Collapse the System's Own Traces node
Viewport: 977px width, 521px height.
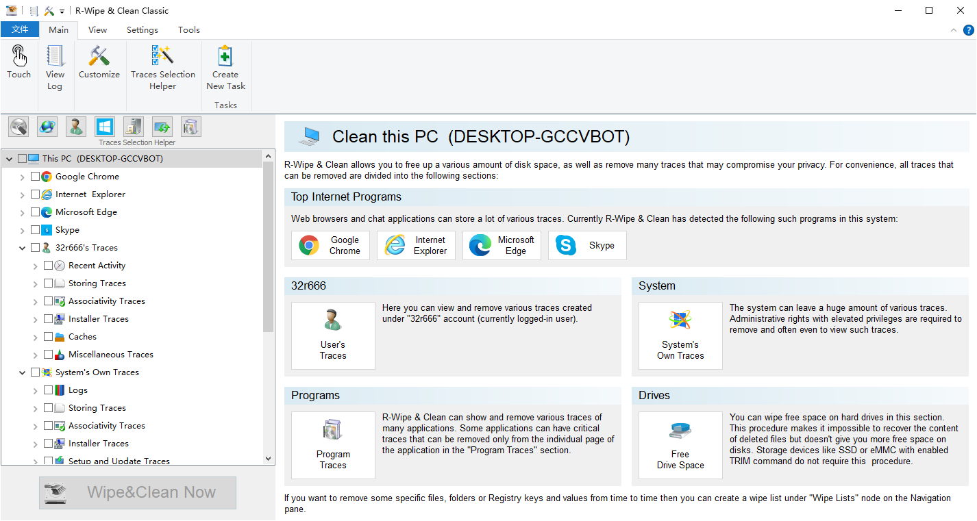[23, 372]
